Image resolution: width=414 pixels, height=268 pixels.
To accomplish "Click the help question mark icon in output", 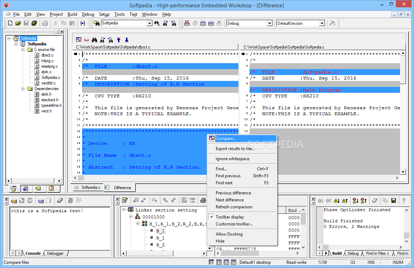I will pyautogui.click(x=404, y=201).
